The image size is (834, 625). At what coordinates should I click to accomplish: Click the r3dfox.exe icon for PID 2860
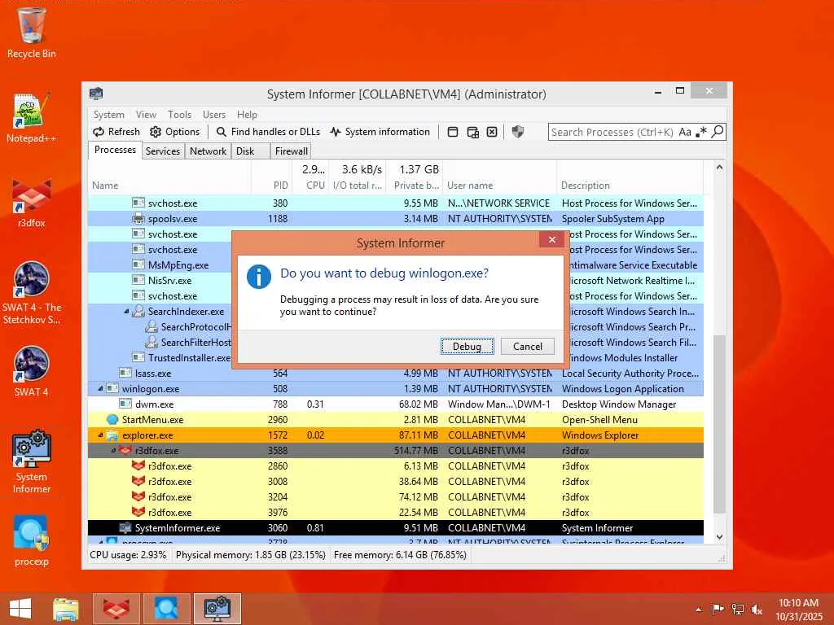point(138,466)
